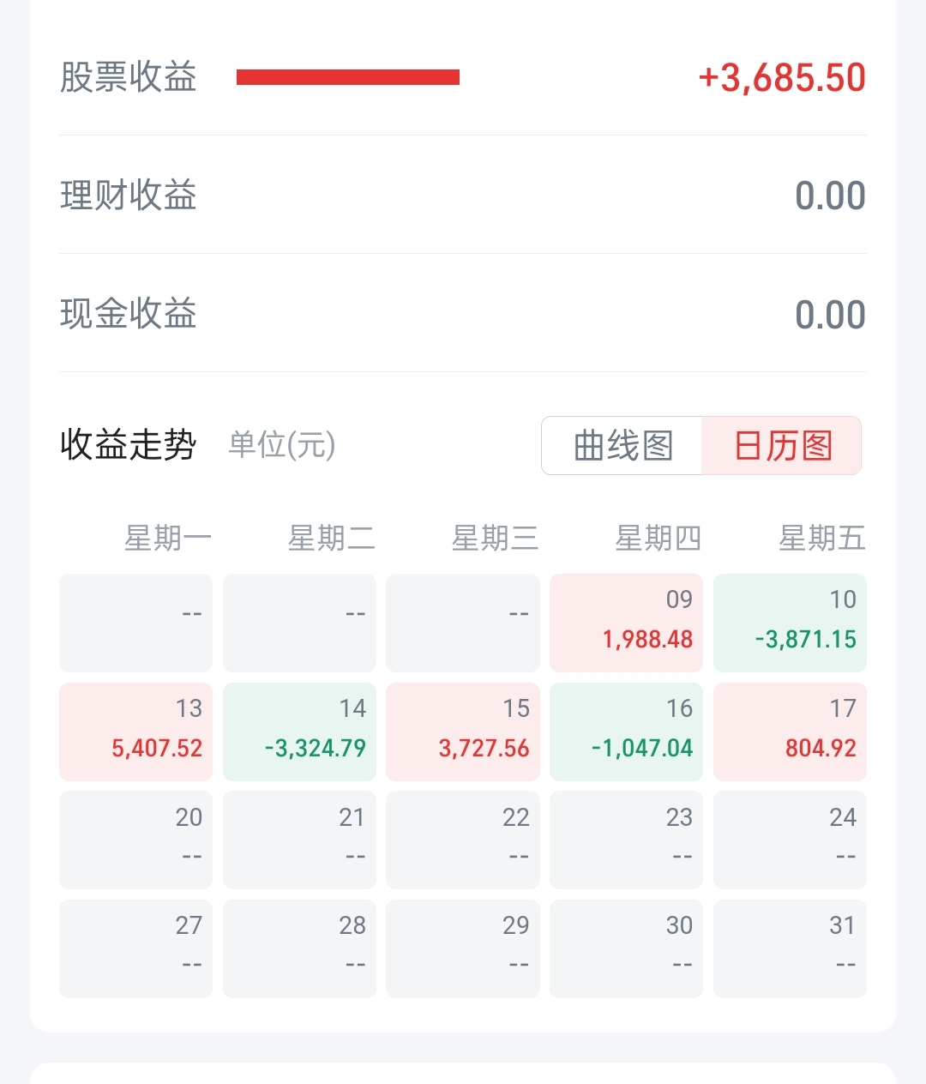Tap the day 24 calendar cell
This screenshot has height=1084, width=926.
(x=790, y=840)
